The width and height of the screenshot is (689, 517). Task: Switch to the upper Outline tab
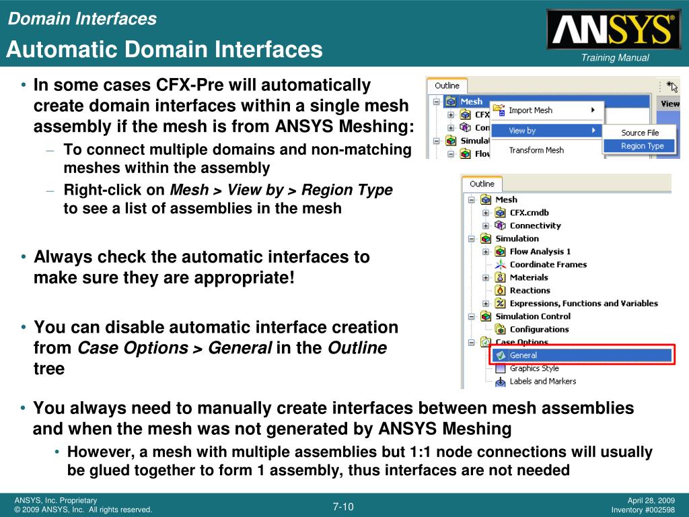pyautogui.click(x=447, y=85)
